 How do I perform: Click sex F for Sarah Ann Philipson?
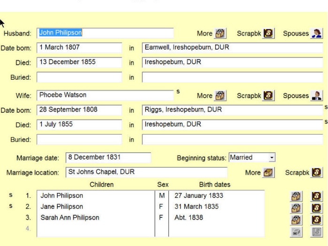(161, 217)
